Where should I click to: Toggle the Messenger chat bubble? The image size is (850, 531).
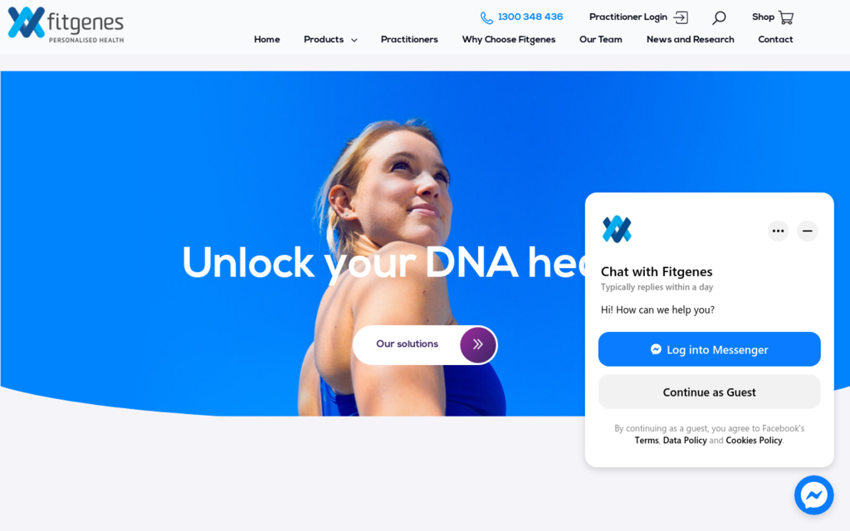[813, 494]
